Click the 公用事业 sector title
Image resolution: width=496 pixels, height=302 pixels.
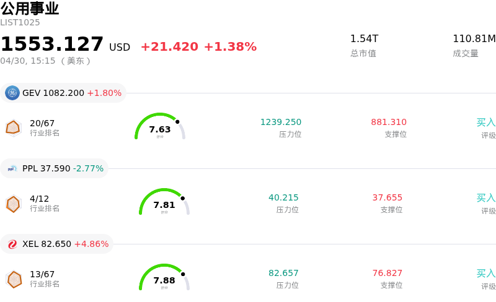(30, 9)
